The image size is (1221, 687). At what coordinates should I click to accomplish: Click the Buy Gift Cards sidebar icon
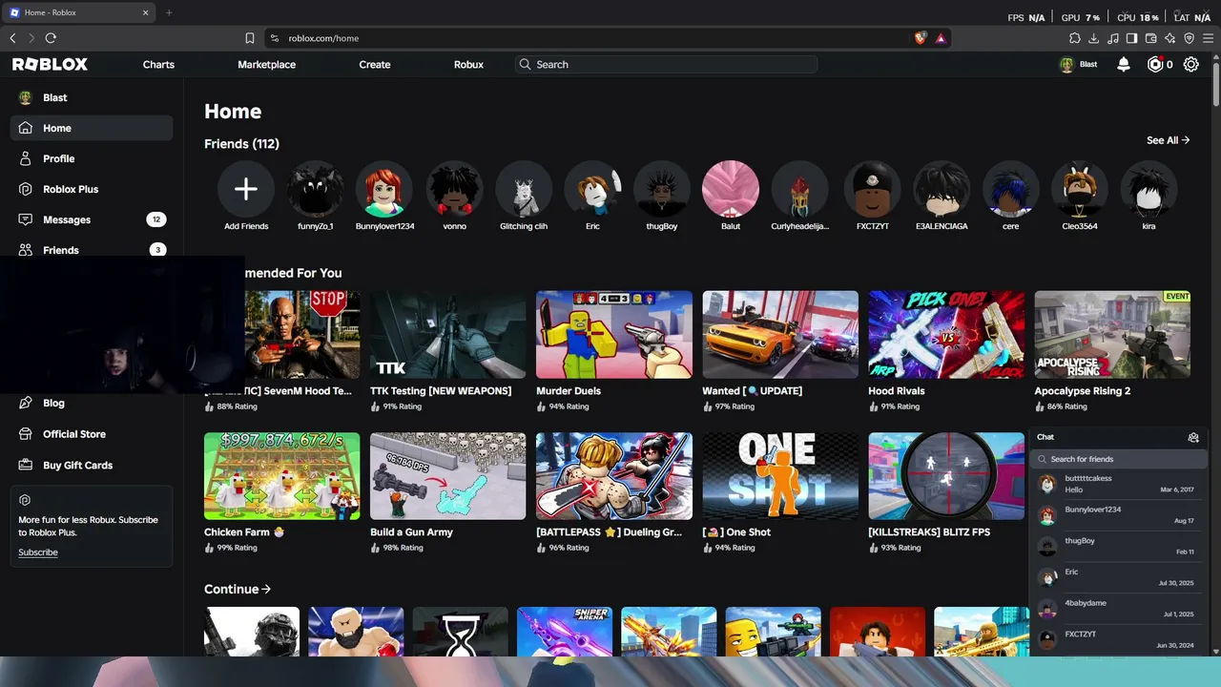click(x=26, y=465)
